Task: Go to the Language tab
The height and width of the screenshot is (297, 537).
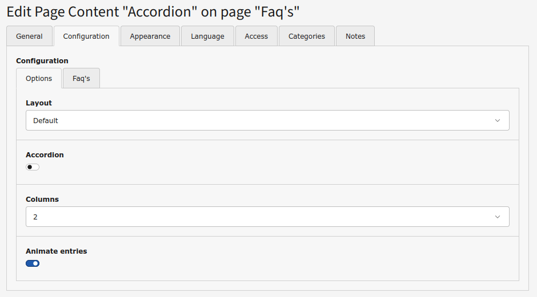Action: (207, 36)
